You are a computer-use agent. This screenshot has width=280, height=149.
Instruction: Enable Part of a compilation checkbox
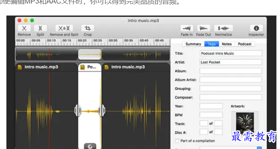pos(177,141)
